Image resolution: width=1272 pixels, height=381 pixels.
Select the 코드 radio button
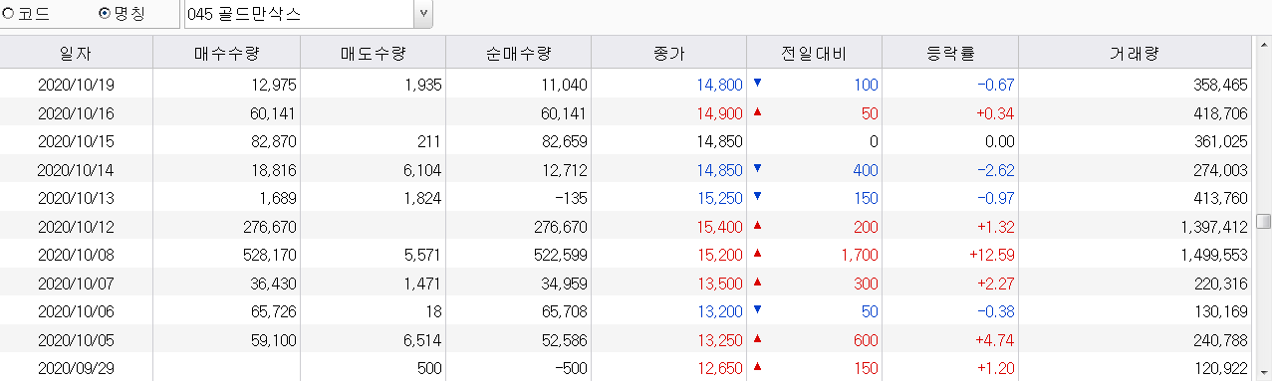click(9, 15)
